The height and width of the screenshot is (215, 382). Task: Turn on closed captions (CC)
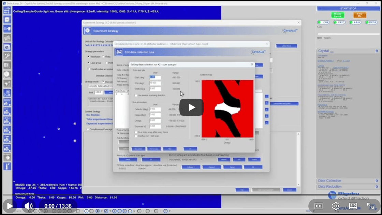(318, 206)
